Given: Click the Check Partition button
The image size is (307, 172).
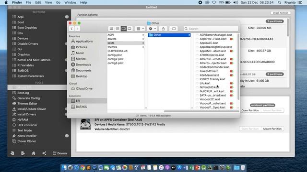Looking at the screenshot, I should tap(281, 13).
